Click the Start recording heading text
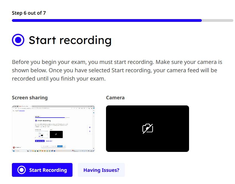 point(70,40)
